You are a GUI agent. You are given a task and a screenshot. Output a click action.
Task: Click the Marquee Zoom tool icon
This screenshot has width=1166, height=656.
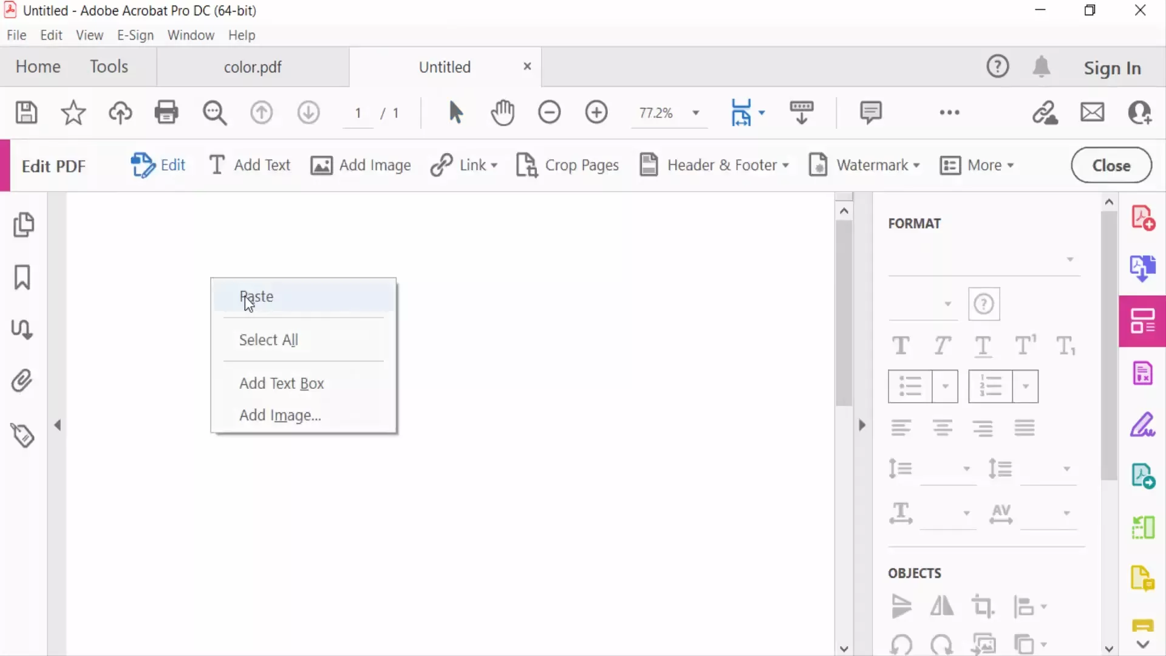click(214, 112)
